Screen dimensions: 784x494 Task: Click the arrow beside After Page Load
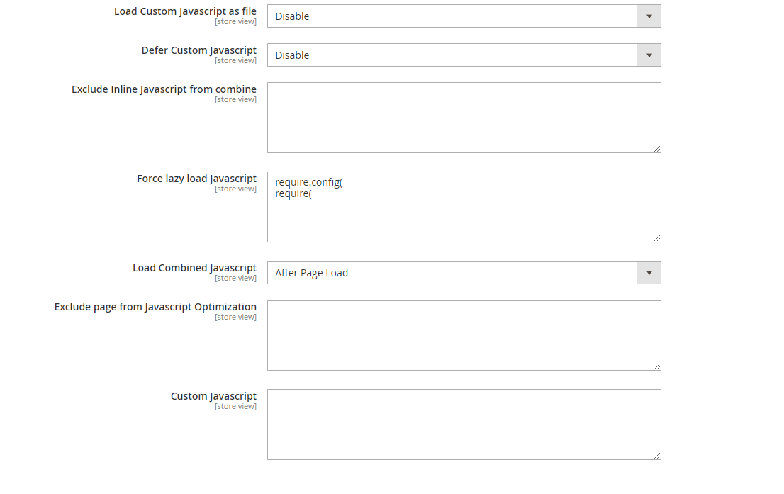(649, 273)
